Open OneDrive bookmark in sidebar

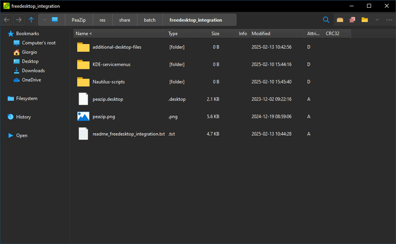[31, 80]
